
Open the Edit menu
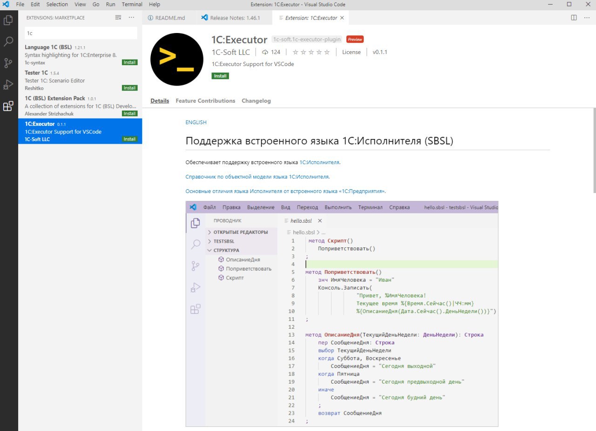coord(35,4)
